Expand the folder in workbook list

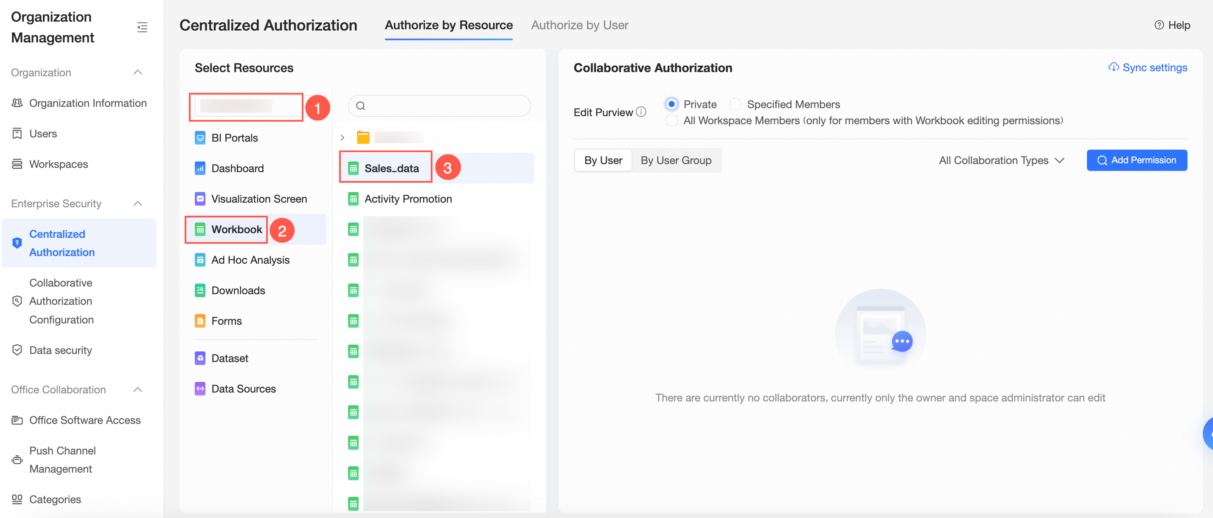click(x=343, y=138)
